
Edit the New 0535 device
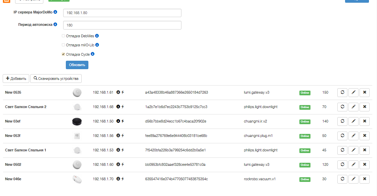click(x=353, y=93)
